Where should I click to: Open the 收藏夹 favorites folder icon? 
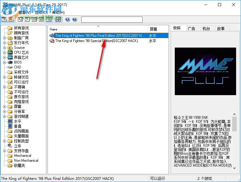10,165
